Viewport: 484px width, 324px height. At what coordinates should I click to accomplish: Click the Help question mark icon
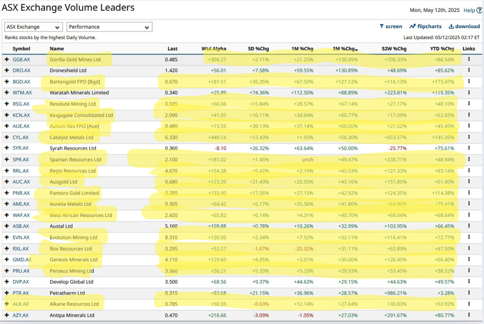[479, 10]
